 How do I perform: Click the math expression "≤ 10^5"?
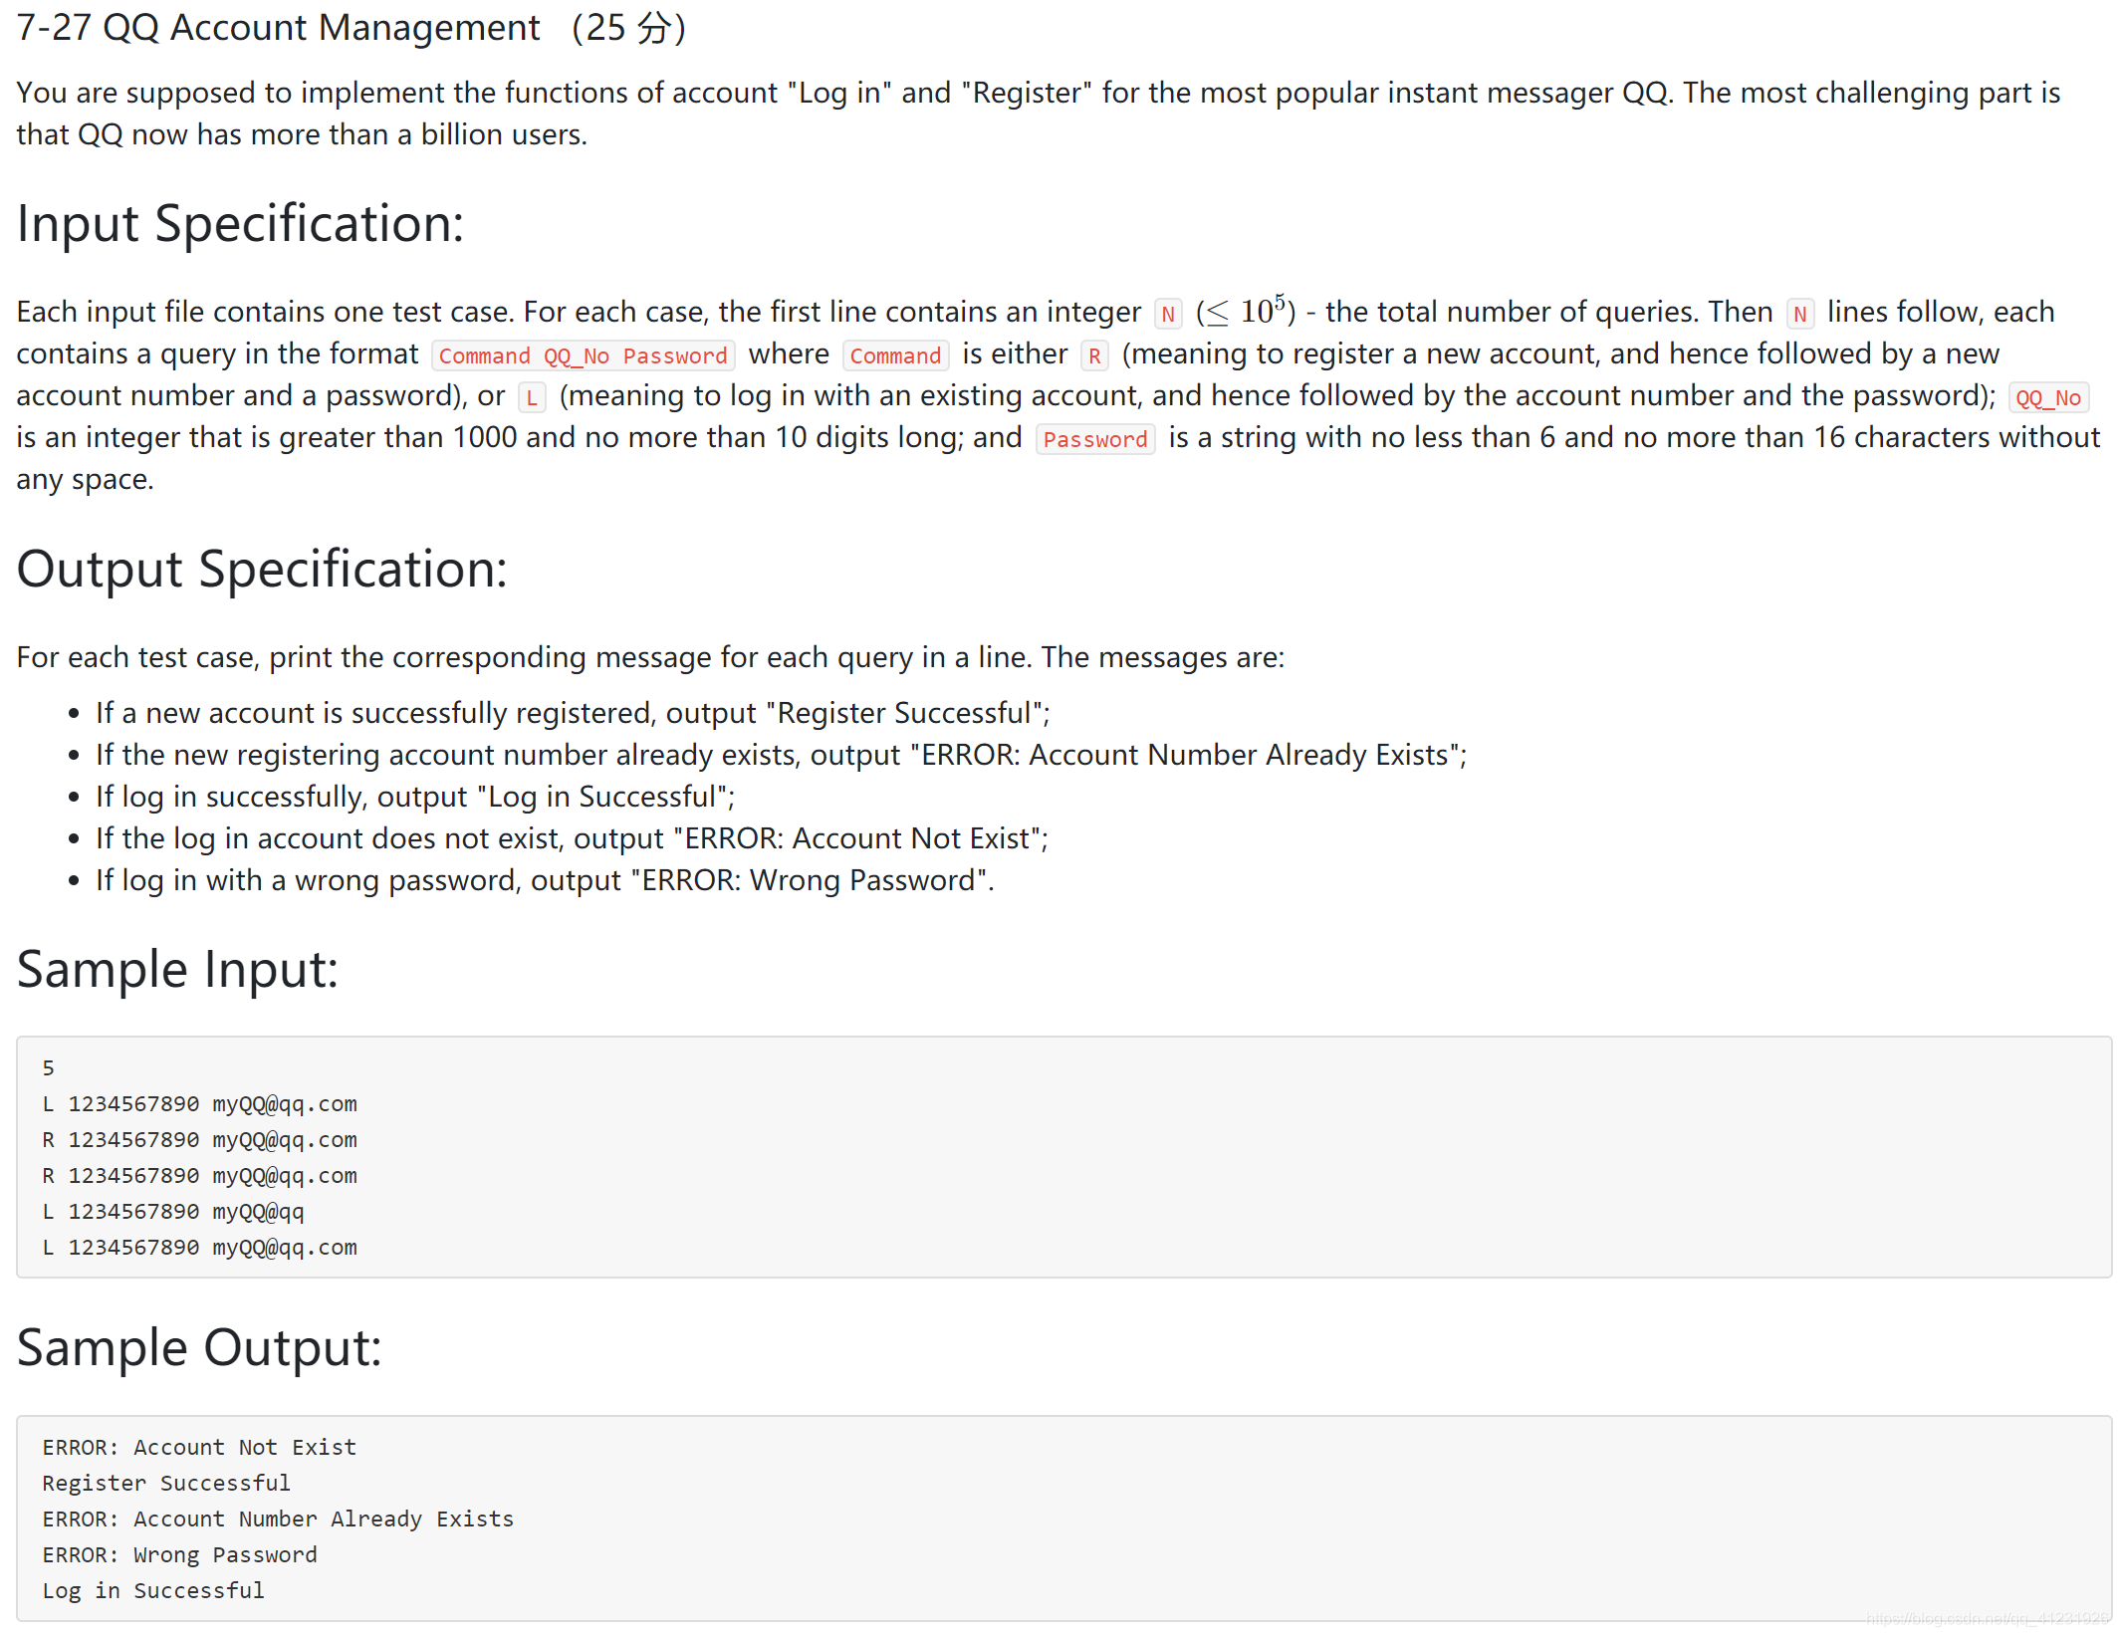coord(1246,311)
